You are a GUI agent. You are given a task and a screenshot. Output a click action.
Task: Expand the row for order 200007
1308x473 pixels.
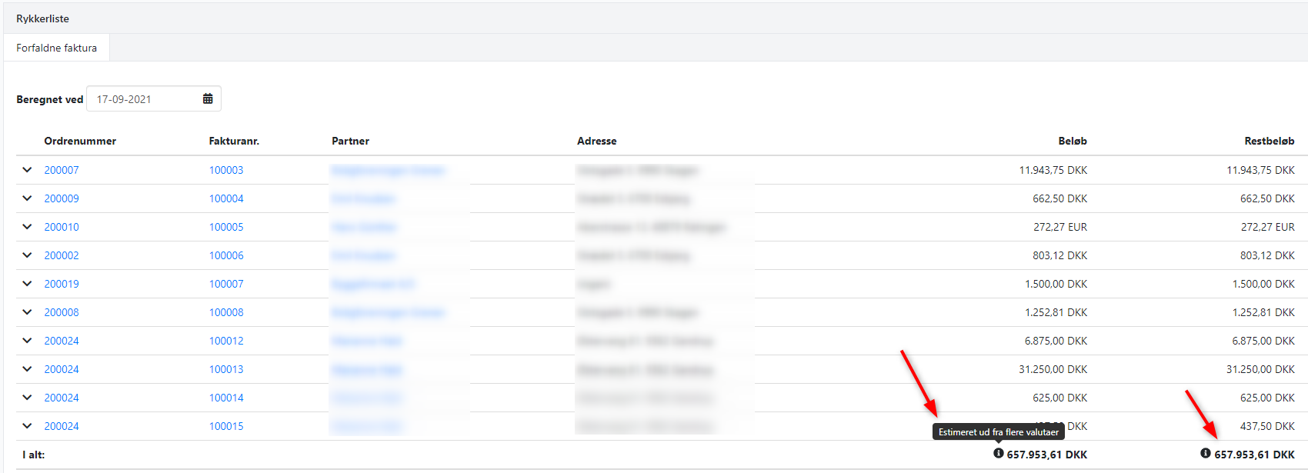[x=27, y=170]
